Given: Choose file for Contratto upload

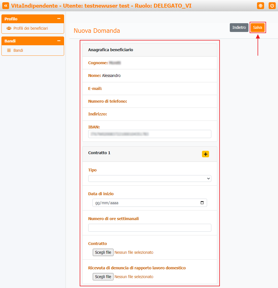Looking at the screenshot, I should coord(103,252).
